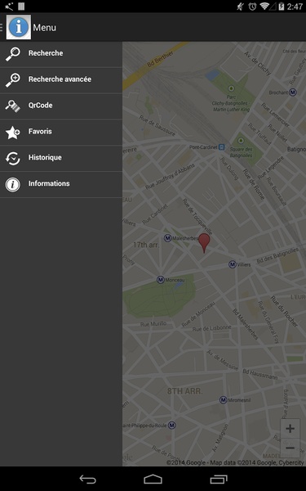
Task: Tap the Malesherbes metro station icon
Action: [x=167, y=238]
